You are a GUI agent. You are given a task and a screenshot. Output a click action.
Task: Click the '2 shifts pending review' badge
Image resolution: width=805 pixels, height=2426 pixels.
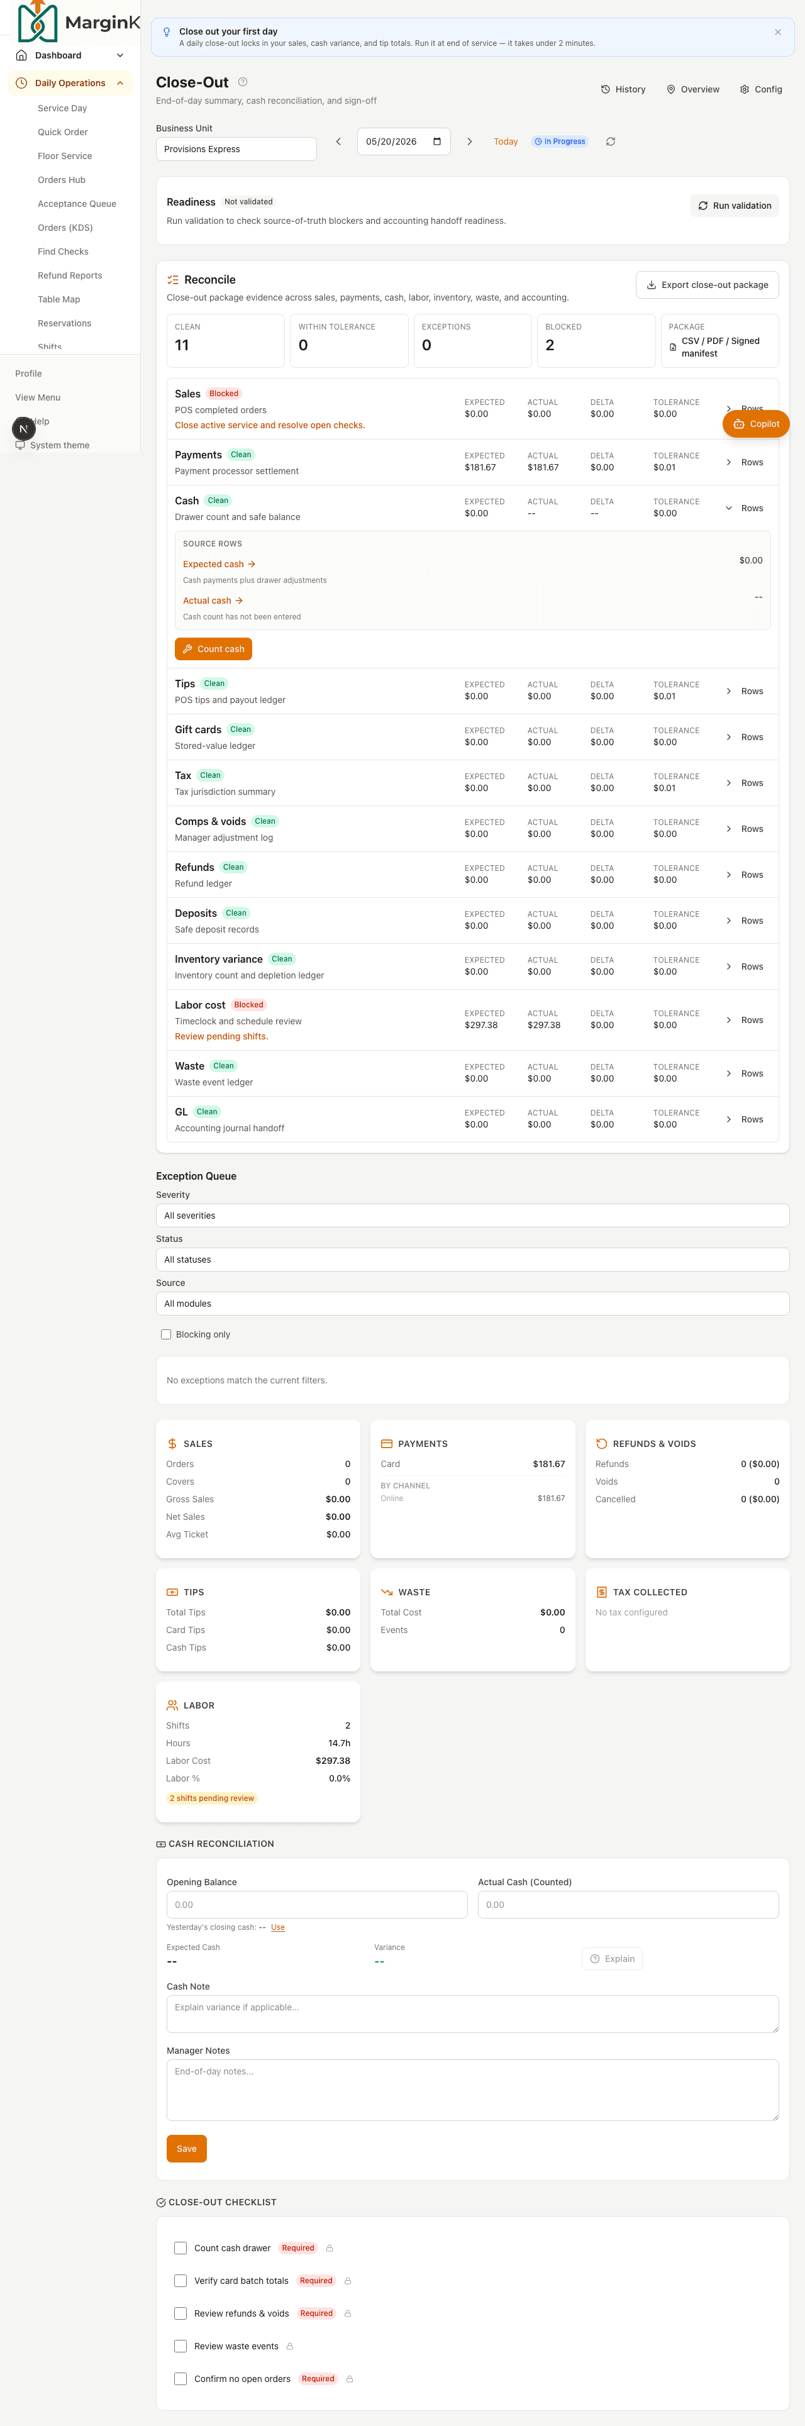(212, 1798)
